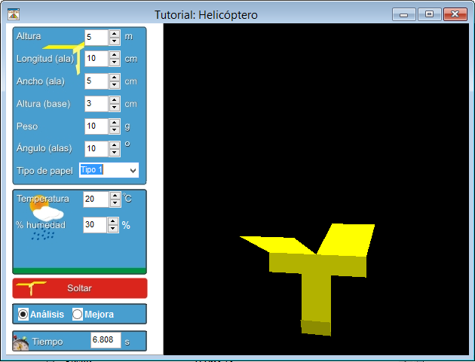Decrease the Peso value with the down arrow
The height and width of the screenshot is (362, 475).
point(114,130)
